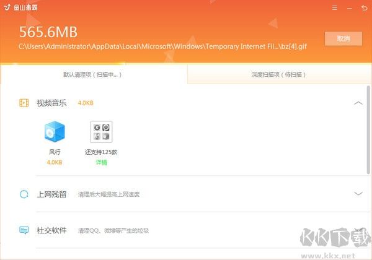The image size is (372, 260).
Task: Click the vertical scrollbar of the list
Action: coord(368,130)
